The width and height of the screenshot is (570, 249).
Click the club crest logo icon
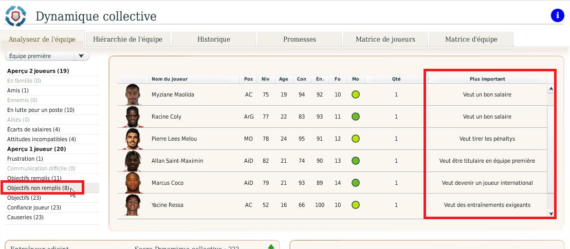click(15, 16)
